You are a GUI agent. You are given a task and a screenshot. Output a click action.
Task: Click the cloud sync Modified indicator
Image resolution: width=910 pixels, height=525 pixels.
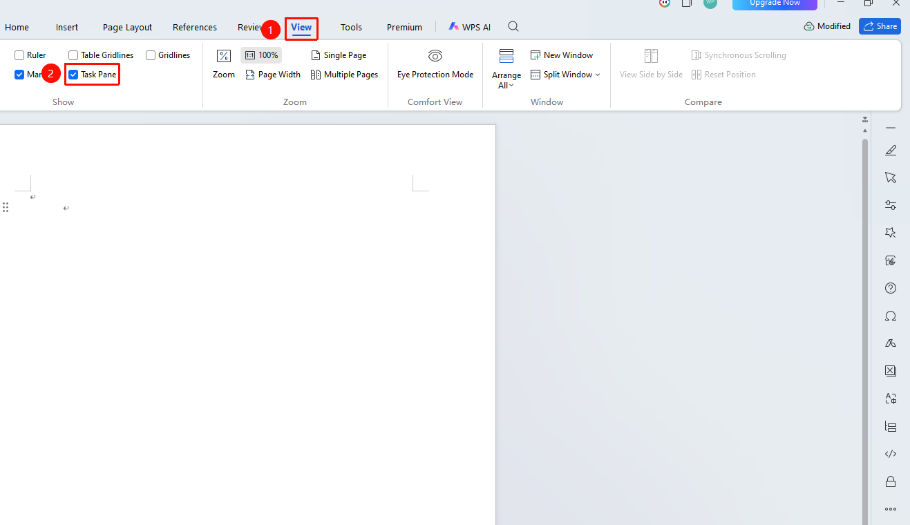(x=827, y=26)
